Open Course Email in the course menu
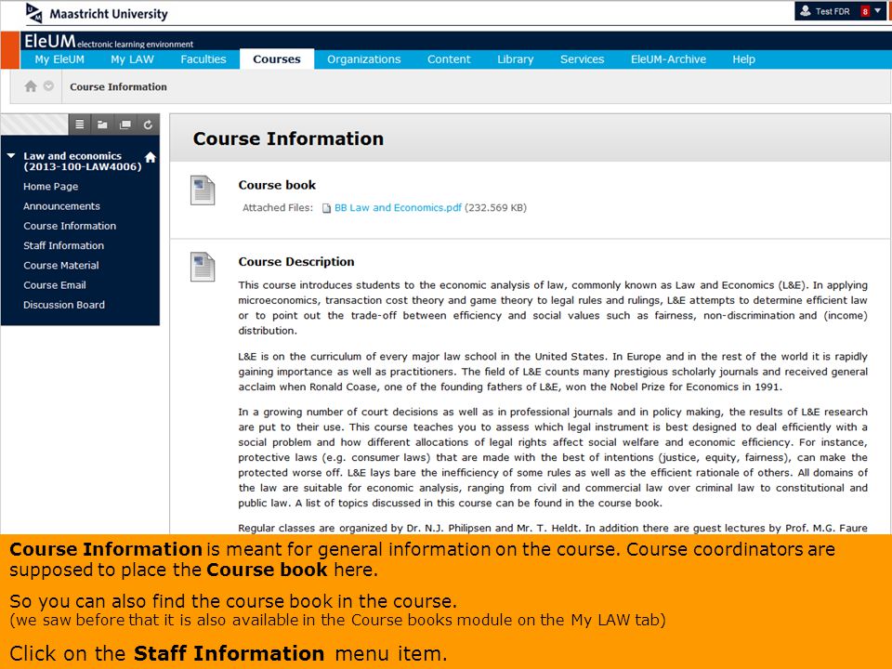This screenshot has height=669, width=892. click(55, 285)
